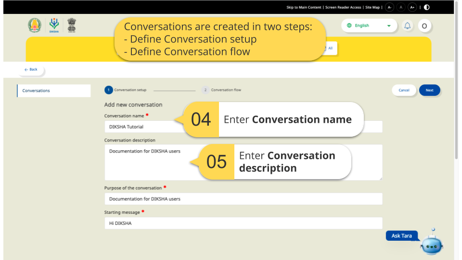Decrease font size with A- button
This screenshot has height=260, width=462.
click(390, 7)
